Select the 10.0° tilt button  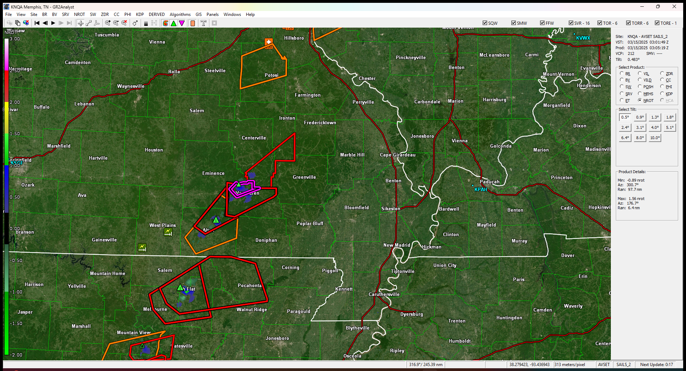tap(655, 138)
